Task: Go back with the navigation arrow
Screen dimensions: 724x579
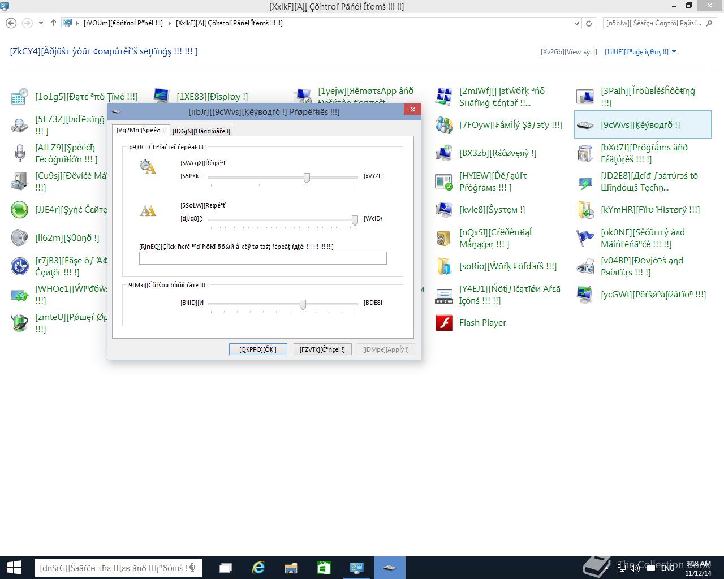Action: [x=11, y=23]
